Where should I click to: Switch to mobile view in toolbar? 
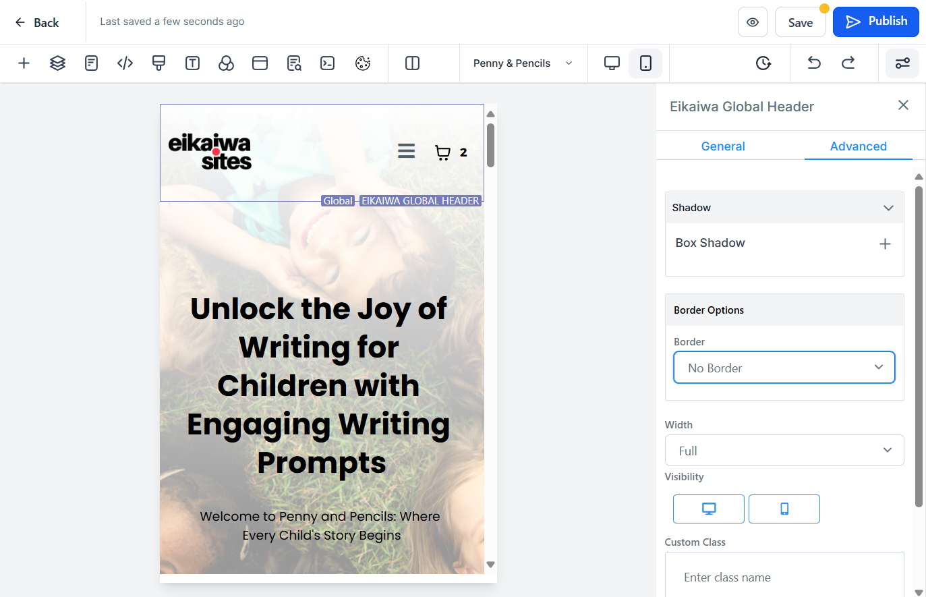tap(645, 63)
